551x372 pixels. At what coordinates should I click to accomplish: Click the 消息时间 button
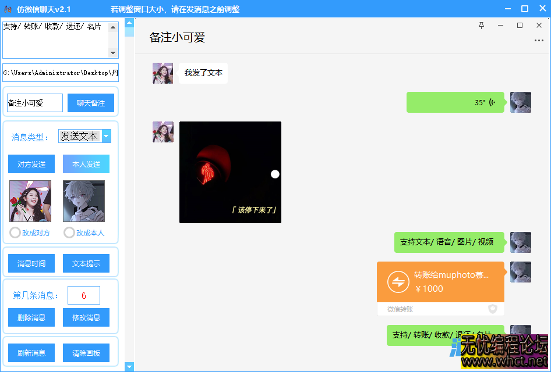(31, 263)
